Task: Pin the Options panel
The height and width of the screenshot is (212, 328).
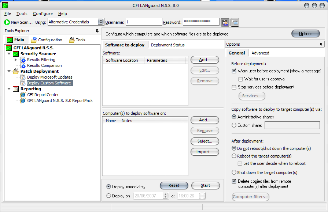Action: pos(321,44)
